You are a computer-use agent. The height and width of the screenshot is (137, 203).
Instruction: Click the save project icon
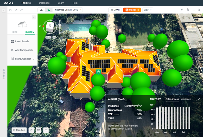click(10, 10)
